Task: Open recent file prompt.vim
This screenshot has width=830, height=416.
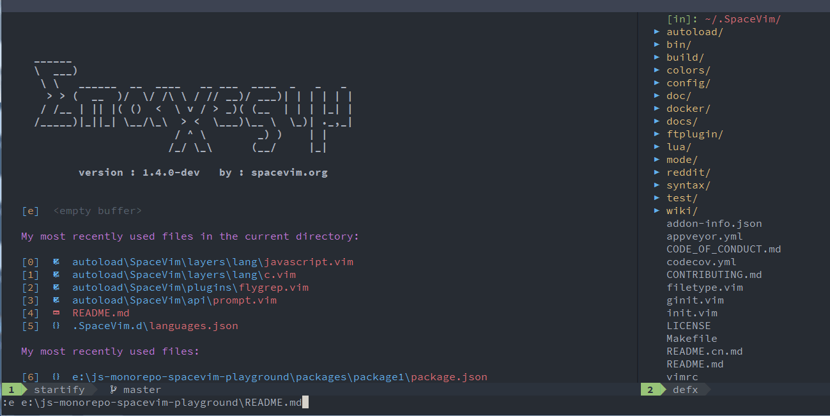Action: (x=174, y=300)
